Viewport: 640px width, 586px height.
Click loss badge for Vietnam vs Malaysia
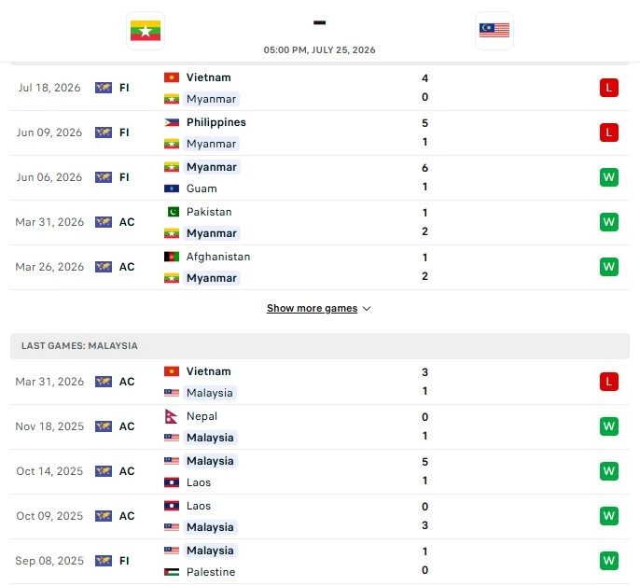tap(608, 382)
